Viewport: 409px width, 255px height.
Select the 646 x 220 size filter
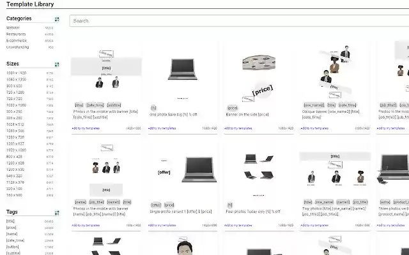(14, 176)
